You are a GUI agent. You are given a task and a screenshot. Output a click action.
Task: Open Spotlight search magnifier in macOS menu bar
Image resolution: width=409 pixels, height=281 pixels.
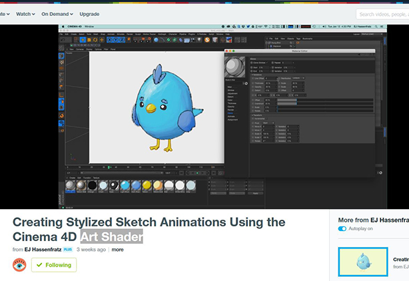(x=376, y=27)
